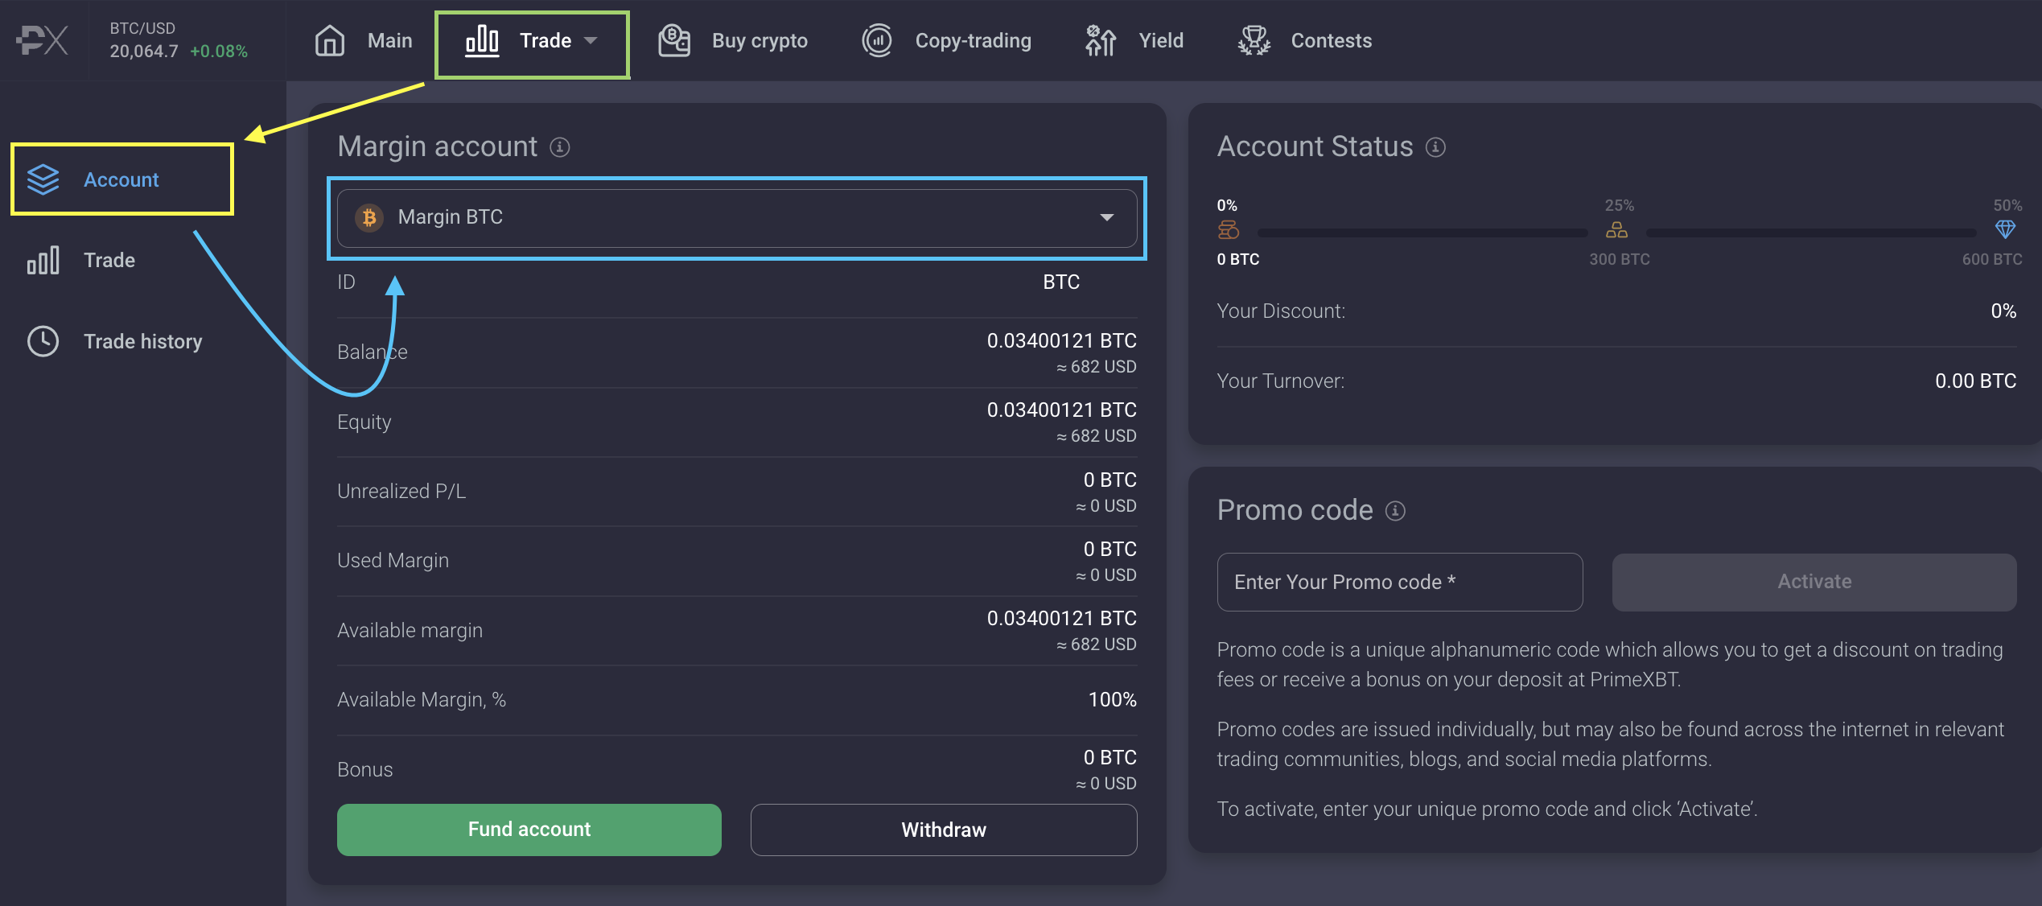Screen dimensions: 2042x906
Task: Click the Account Status heading
Action: (1315, 146)
